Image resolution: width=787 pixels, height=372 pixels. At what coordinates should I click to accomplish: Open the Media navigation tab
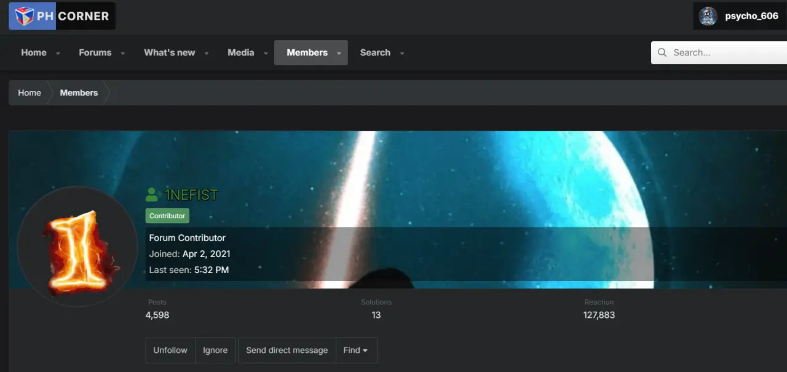[241, 53]
